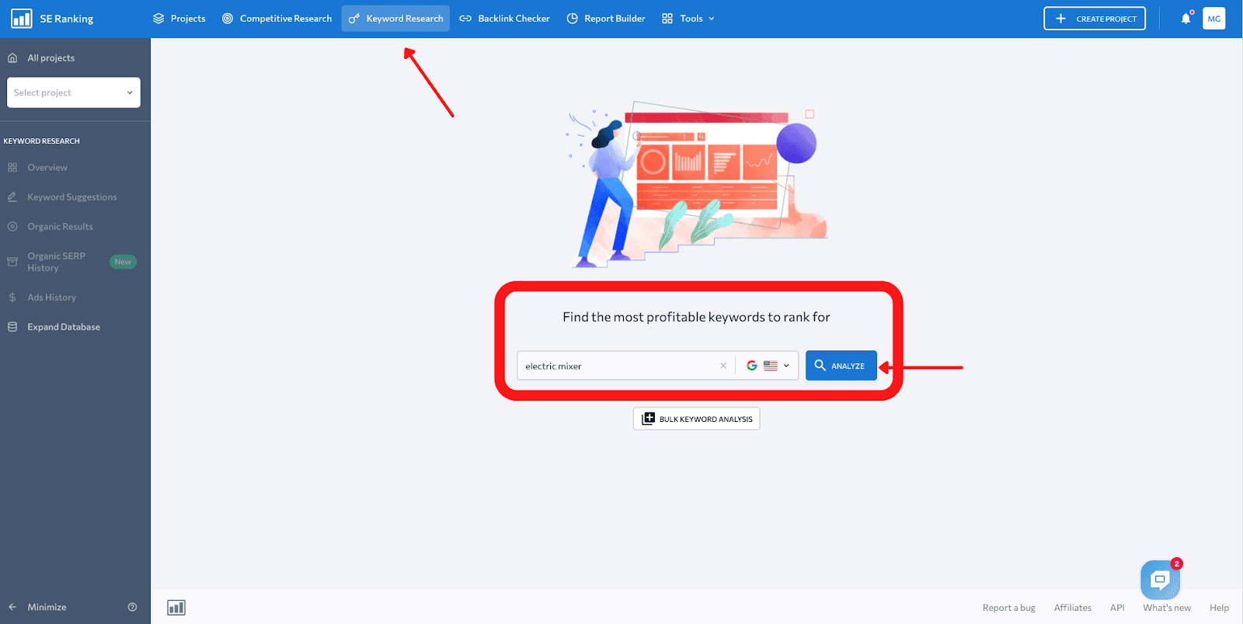Click the Expand Database cylinder icon

(12, 327)
